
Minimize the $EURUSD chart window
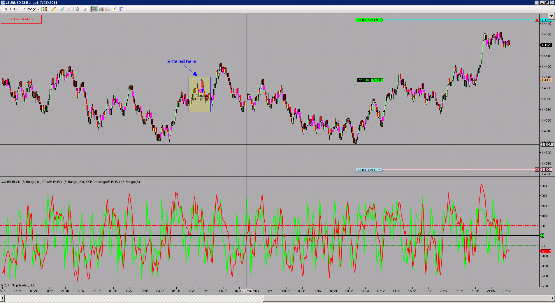click(542, 3)
